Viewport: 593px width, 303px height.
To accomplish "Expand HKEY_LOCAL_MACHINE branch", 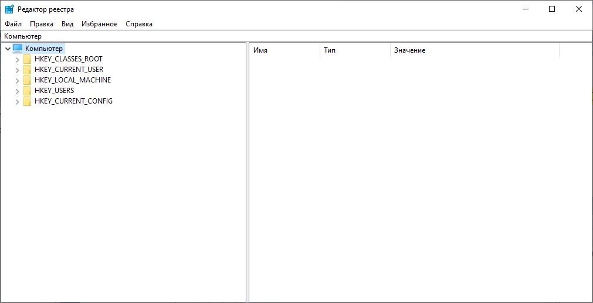I will pos(17,81).
